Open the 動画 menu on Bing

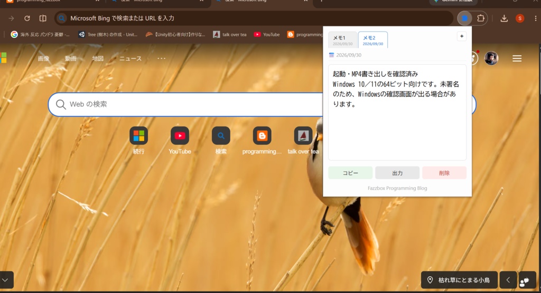(x=71, y=58)
